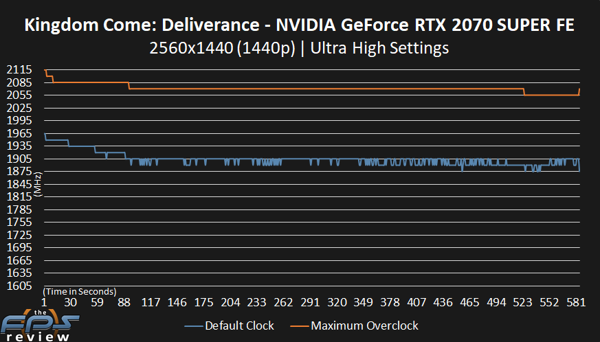Click the chart title 'Kingdom Come: Deliverance - NVIDIA GeForce RTX 2070 SUPER FE'
The height and width of the screenshot is (342, 600).
point(299,25)
